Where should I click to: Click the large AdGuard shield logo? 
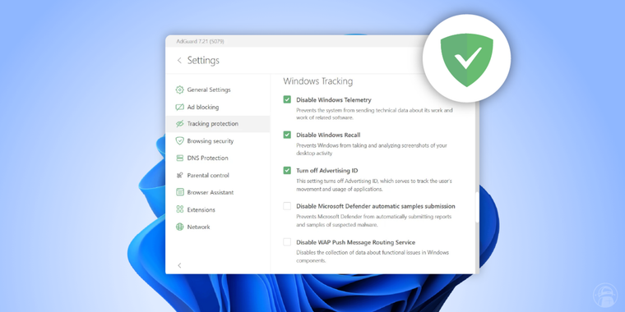coord(467,60)
